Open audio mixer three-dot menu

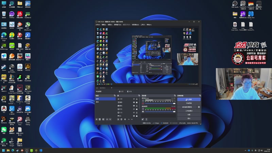147,119
